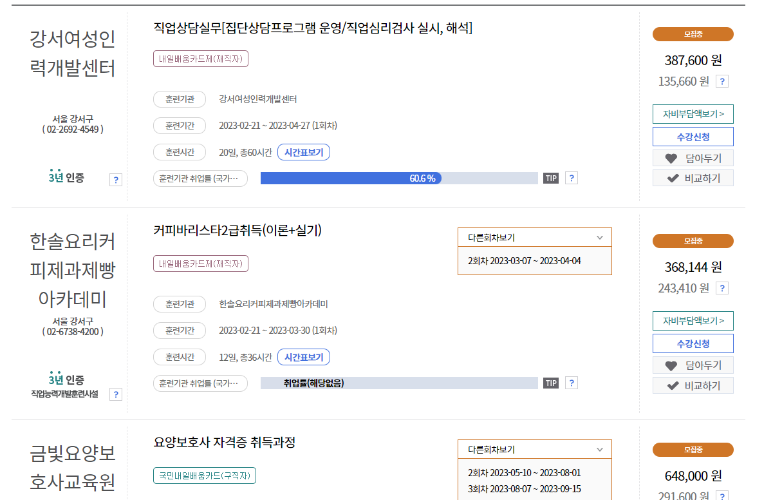Open the 직업상담실무 course title
The width and height of the screenshot is (773, 500).
click(x=312, y=28)
